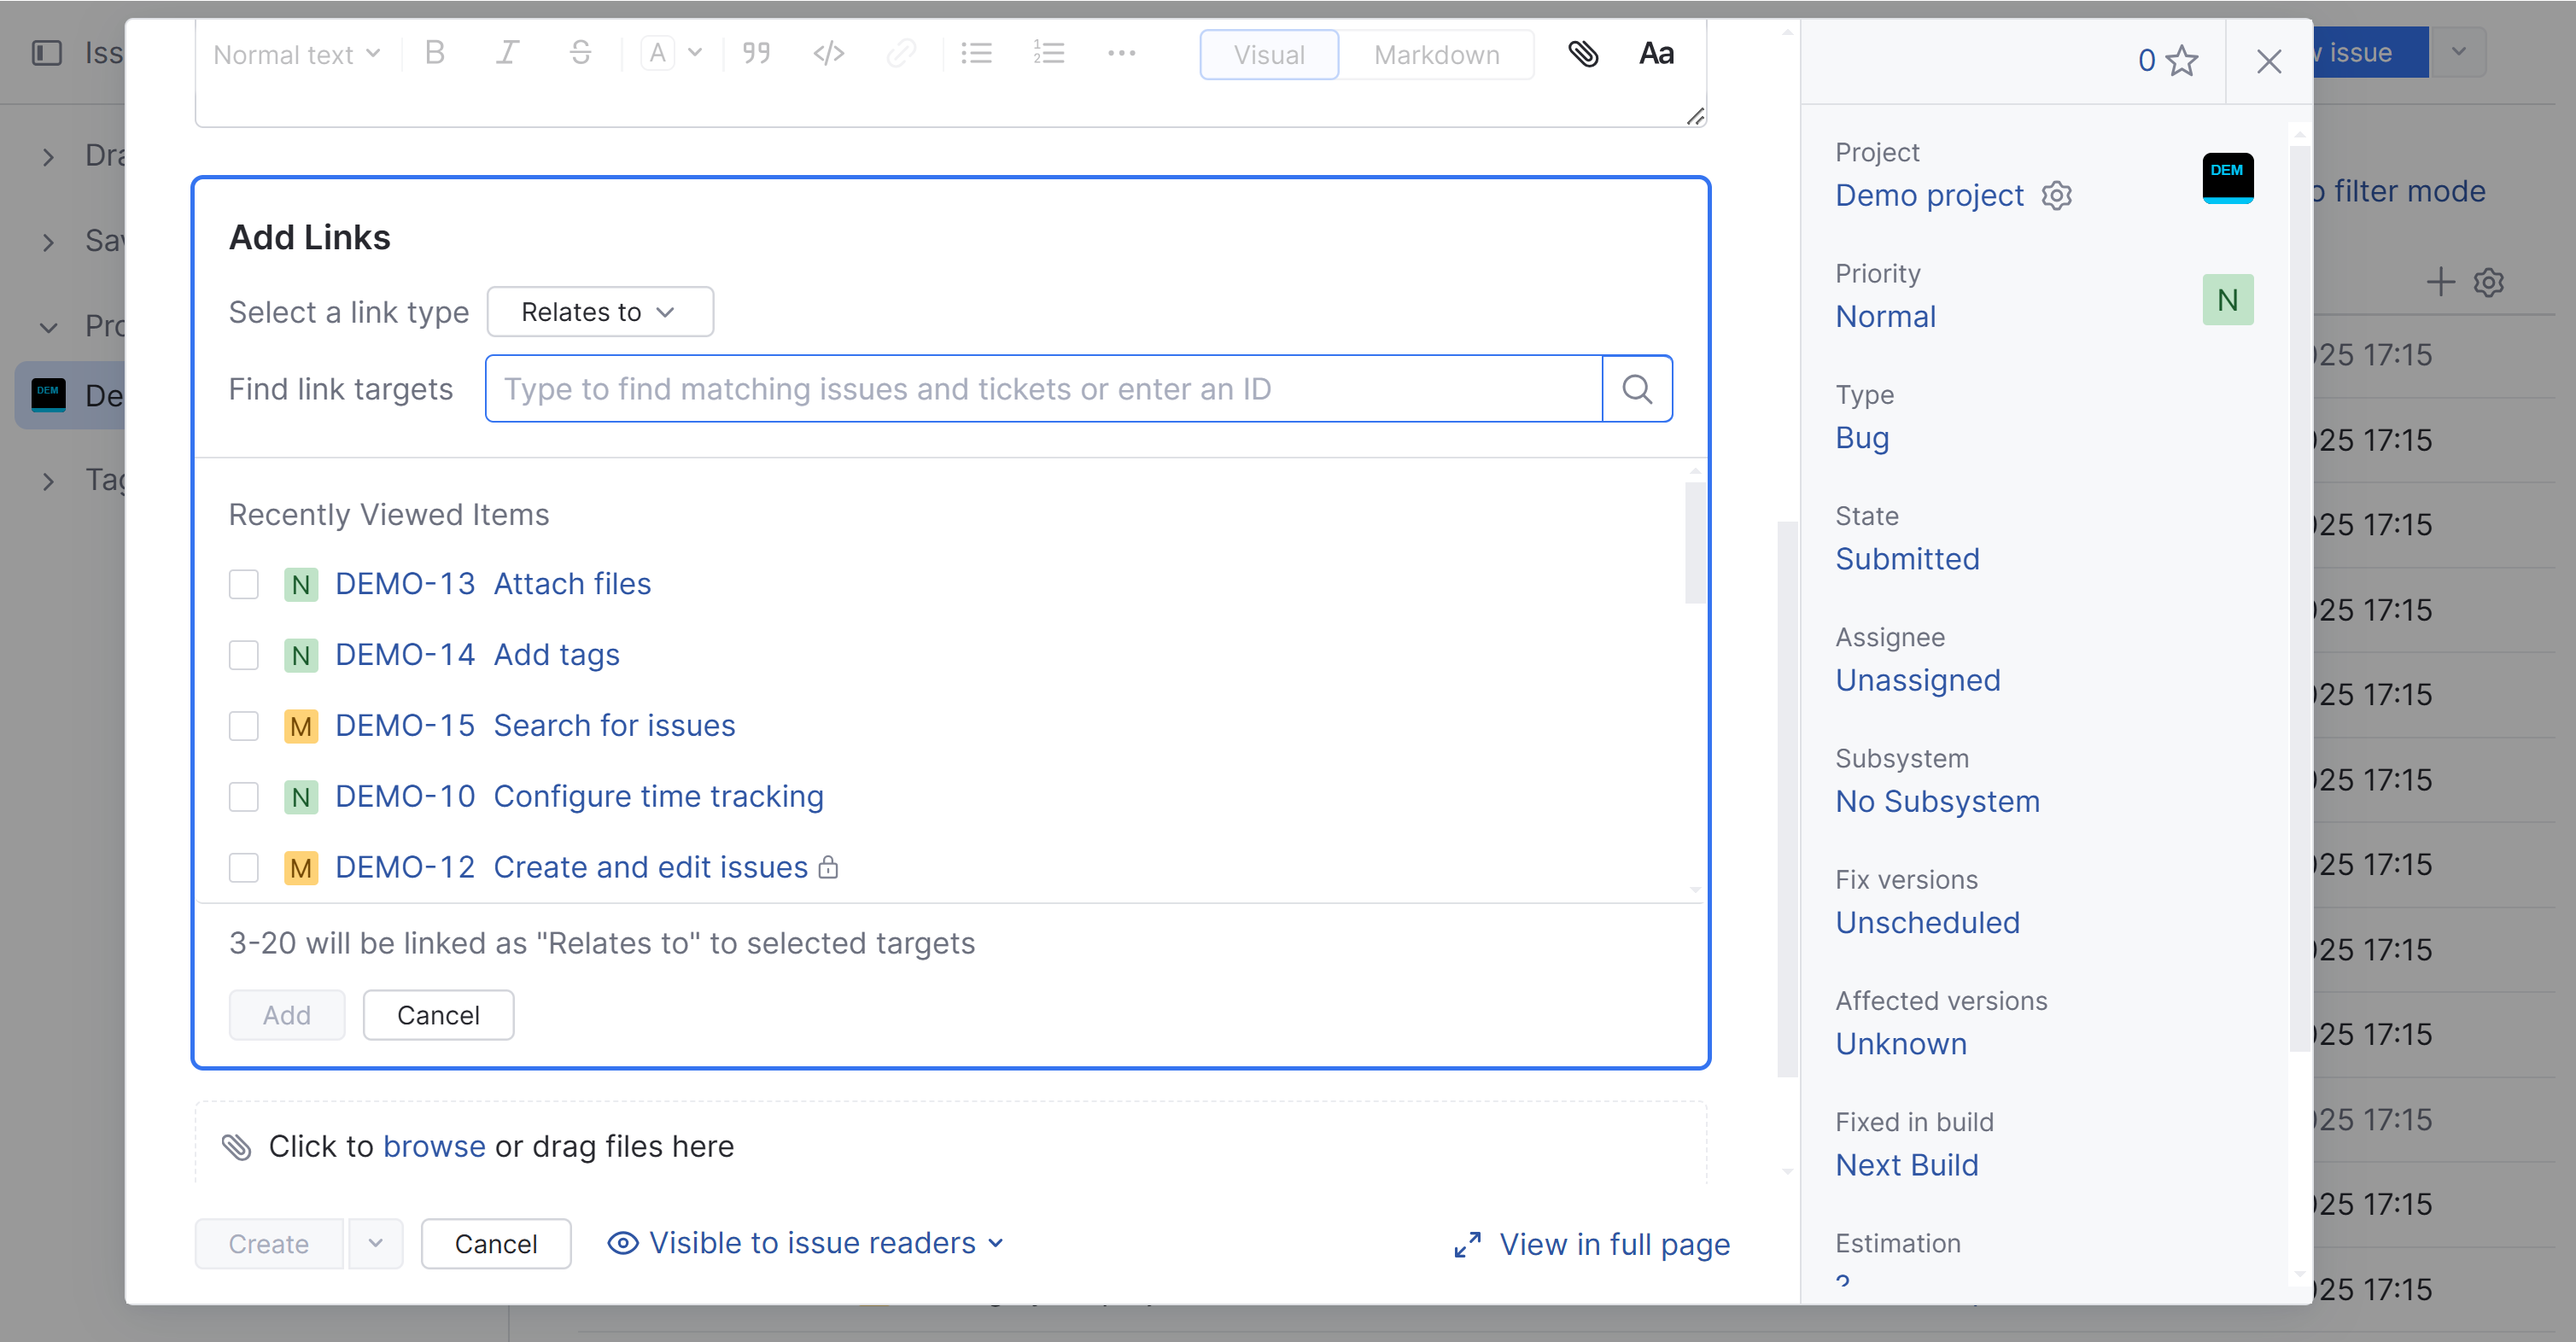Click View in full page link
Image resolution: width=2576 pixels, height=1342 pixels.
point(1592,1244)
